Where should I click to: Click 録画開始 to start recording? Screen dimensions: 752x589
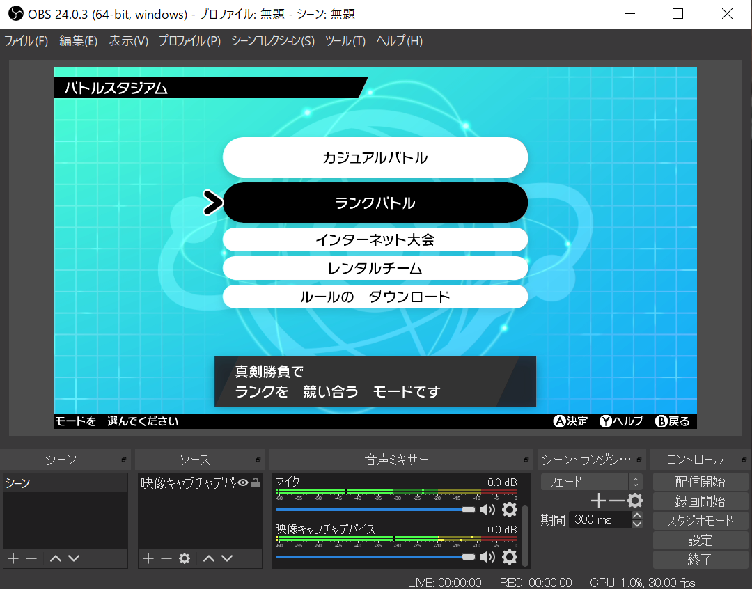tap(700, 501)
